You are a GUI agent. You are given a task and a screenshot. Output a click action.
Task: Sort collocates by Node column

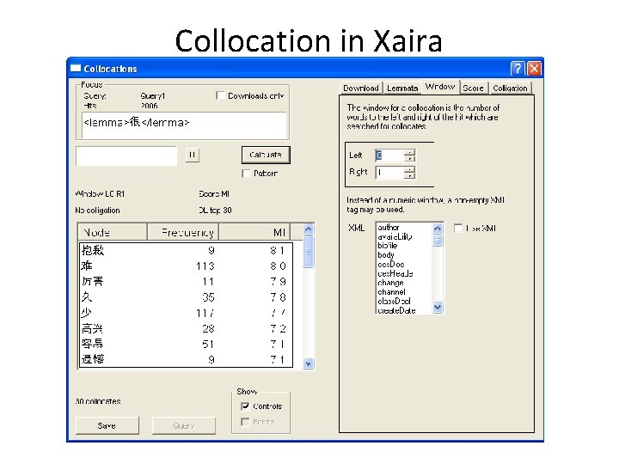(113, 232)
